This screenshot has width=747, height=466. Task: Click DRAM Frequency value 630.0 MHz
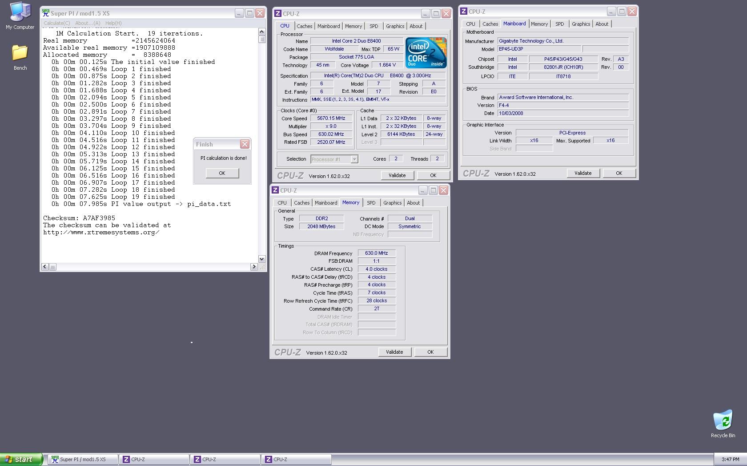[377, 253]
